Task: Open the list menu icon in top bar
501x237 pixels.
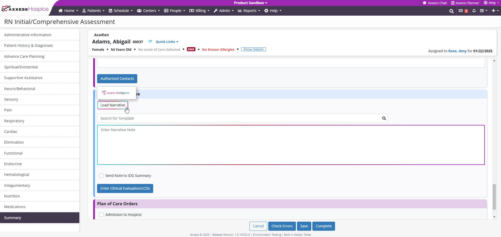Action: pos(483,11)
